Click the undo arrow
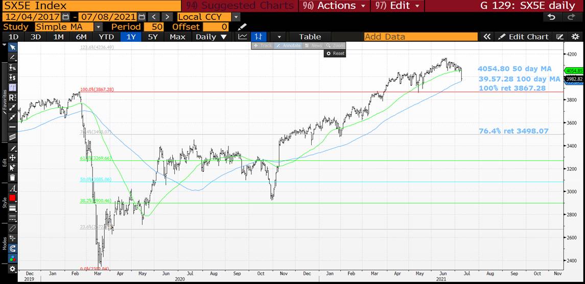Viewport: 585px width, 284px height. point(551,17)
